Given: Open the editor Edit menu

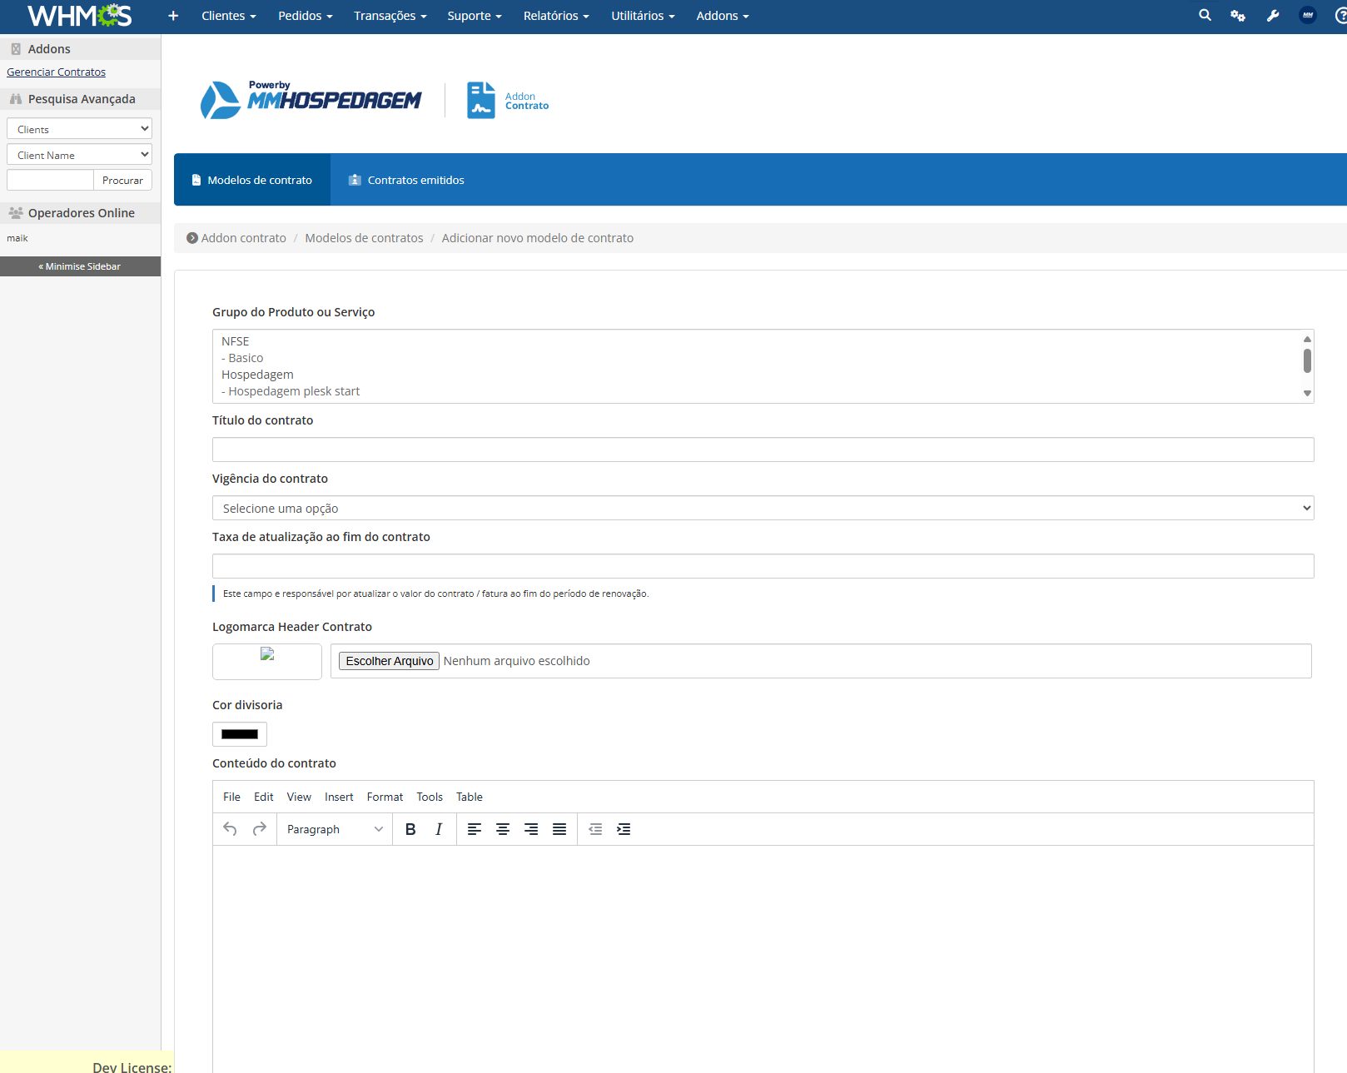Looking at the screenshot, I should point(264,797).
